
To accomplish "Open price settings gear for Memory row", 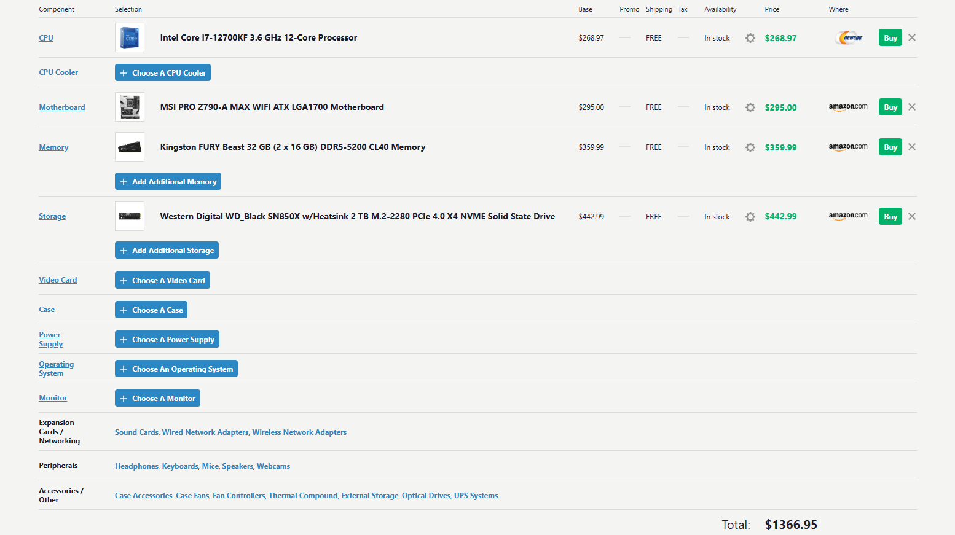I will click(x=750, y=147).
